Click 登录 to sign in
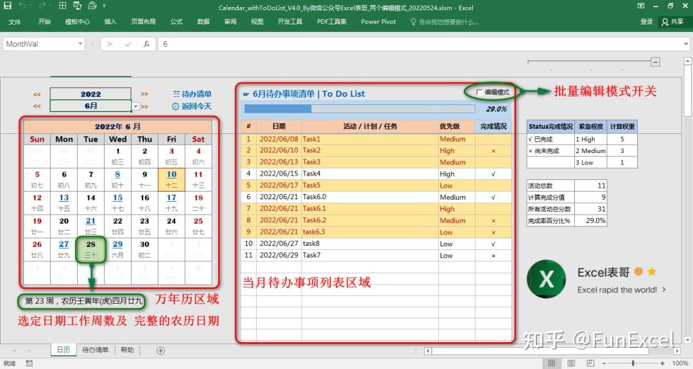Screen dimensions: 693x369 click(647, 22)
